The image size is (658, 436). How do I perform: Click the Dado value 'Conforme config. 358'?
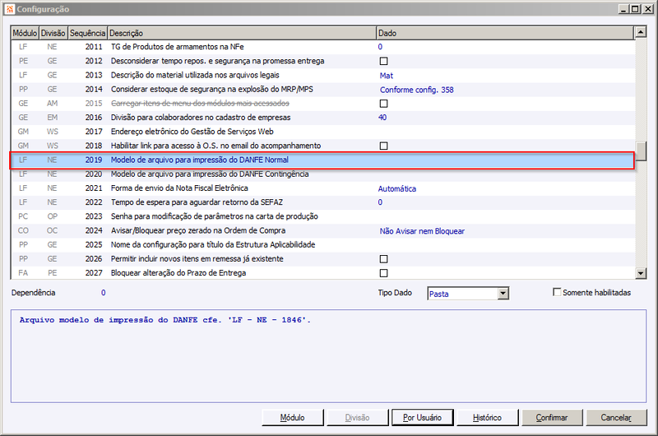(x=417, y=90)
